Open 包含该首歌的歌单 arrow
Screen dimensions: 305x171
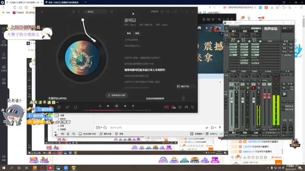(183, 98)
